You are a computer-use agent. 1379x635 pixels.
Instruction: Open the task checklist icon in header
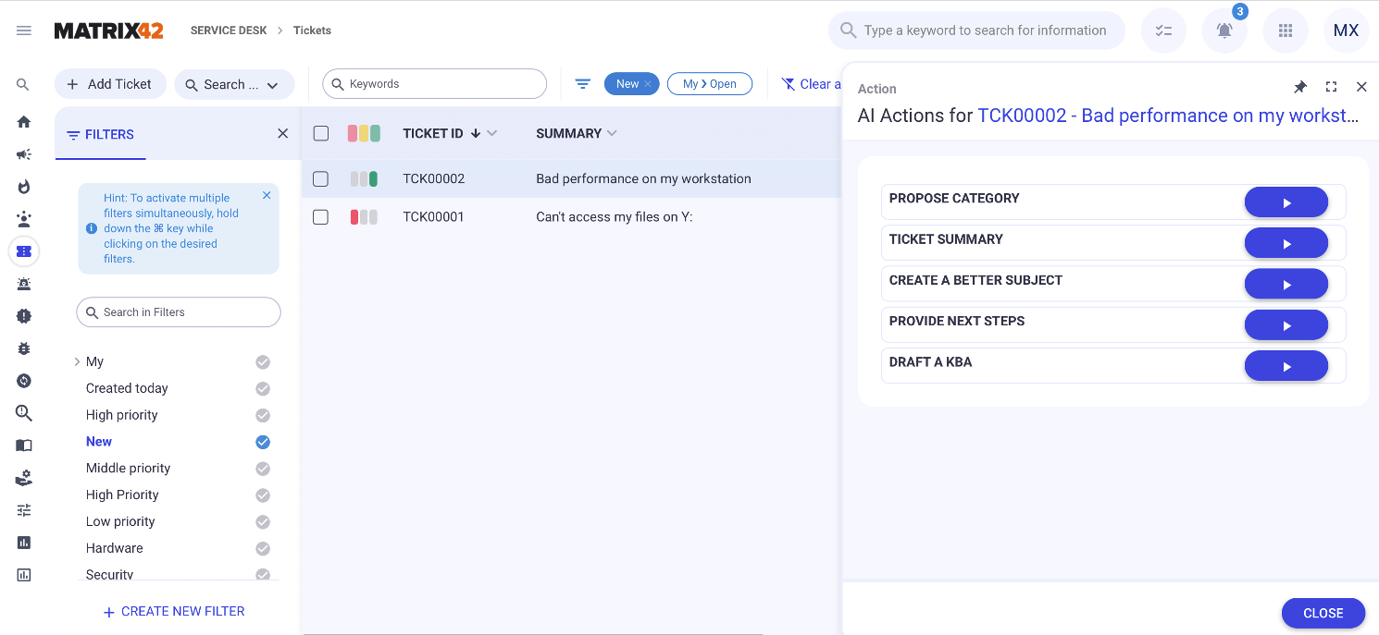[1163, 31]
